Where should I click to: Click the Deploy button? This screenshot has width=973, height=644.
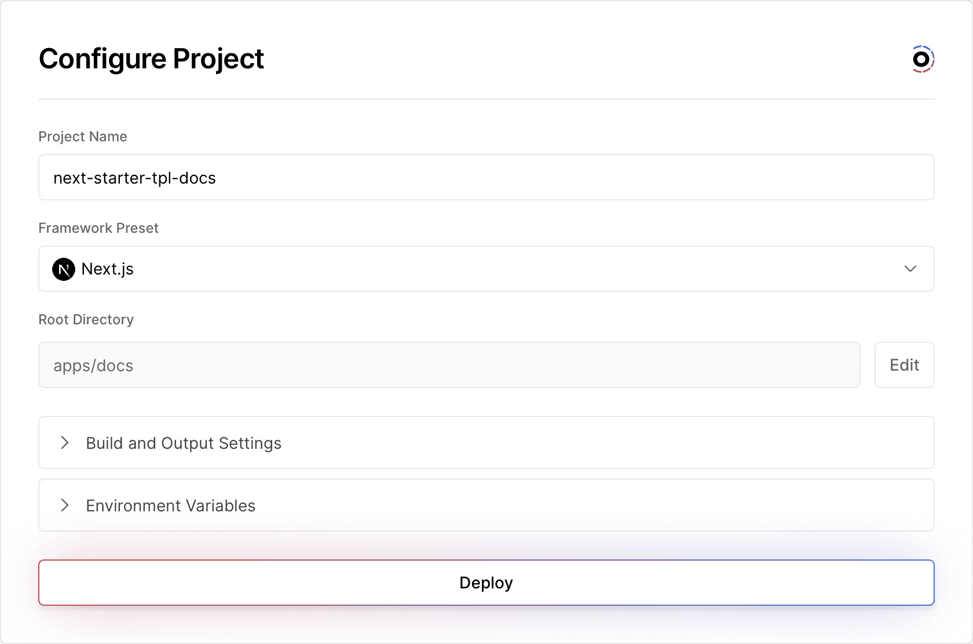point(486,583)
